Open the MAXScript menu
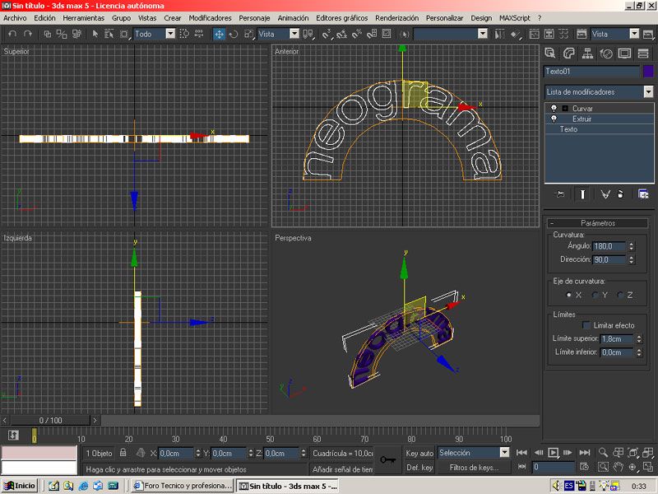 pos(515,18)
